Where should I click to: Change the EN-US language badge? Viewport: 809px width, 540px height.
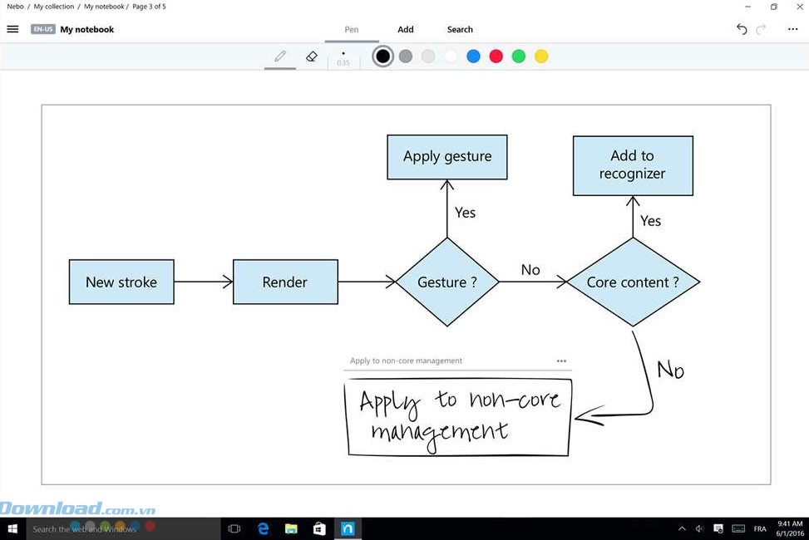coord(43,29)
